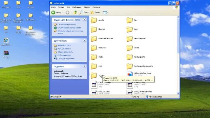Open the Файл menu
Screen dimensions: 210x118
pos(53,7)
